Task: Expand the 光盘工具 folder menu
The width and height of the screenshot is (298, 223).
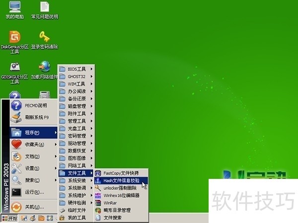Action: (x=76, y=128)
